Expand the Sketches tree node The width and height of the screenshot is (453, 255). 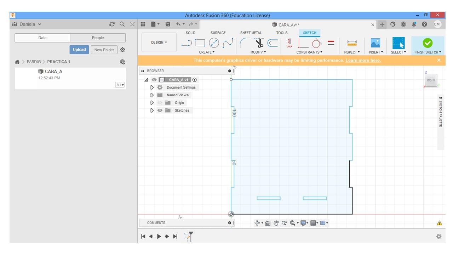coord(152,110)
